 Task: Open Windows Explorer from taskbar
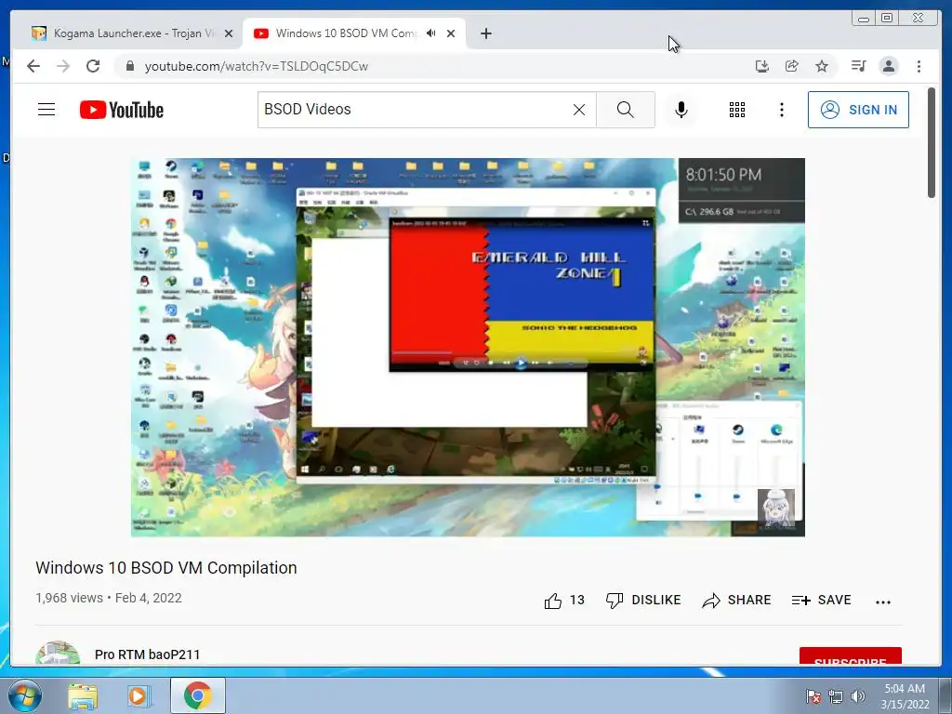coord(83,696)
